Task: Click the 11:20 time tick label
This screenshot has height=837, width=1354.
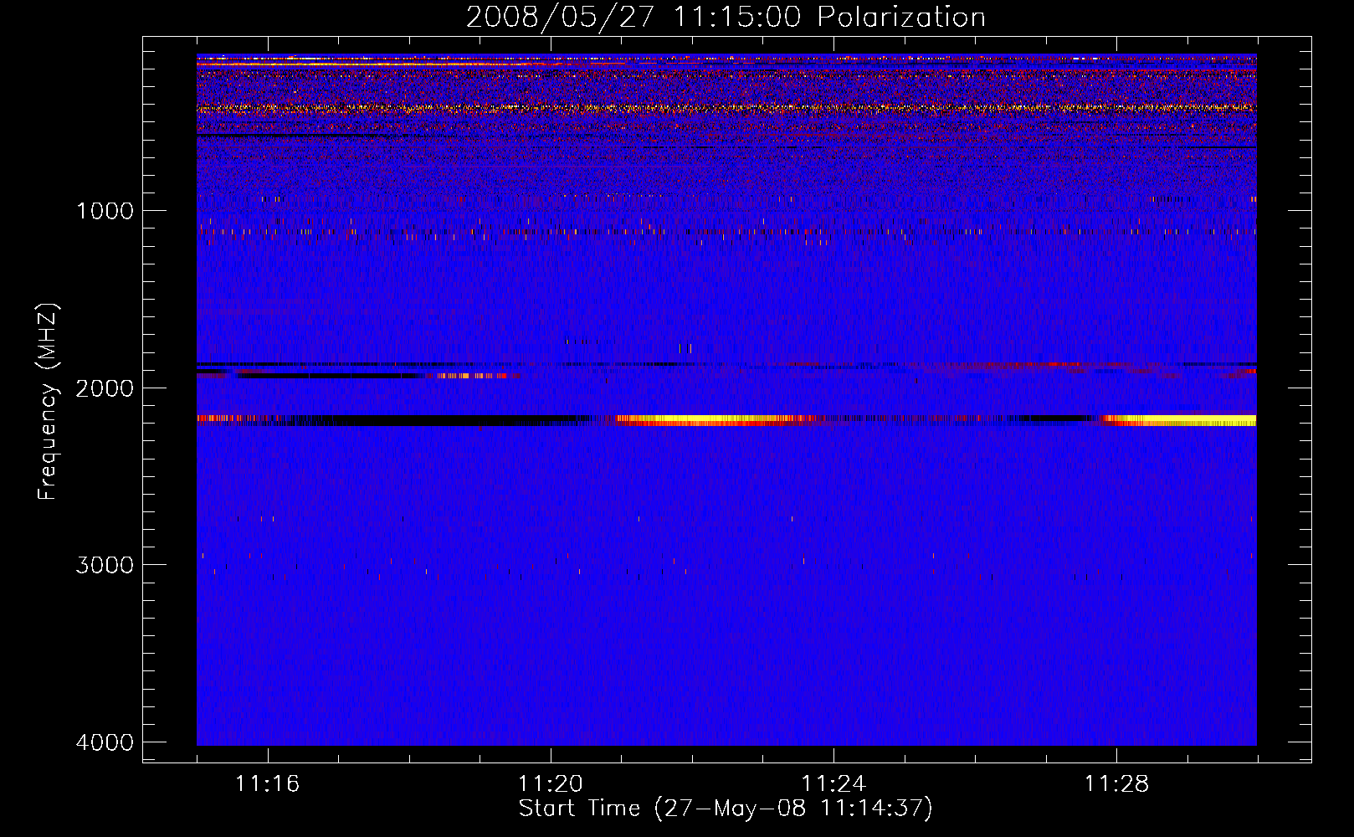Action: [550, 783]
